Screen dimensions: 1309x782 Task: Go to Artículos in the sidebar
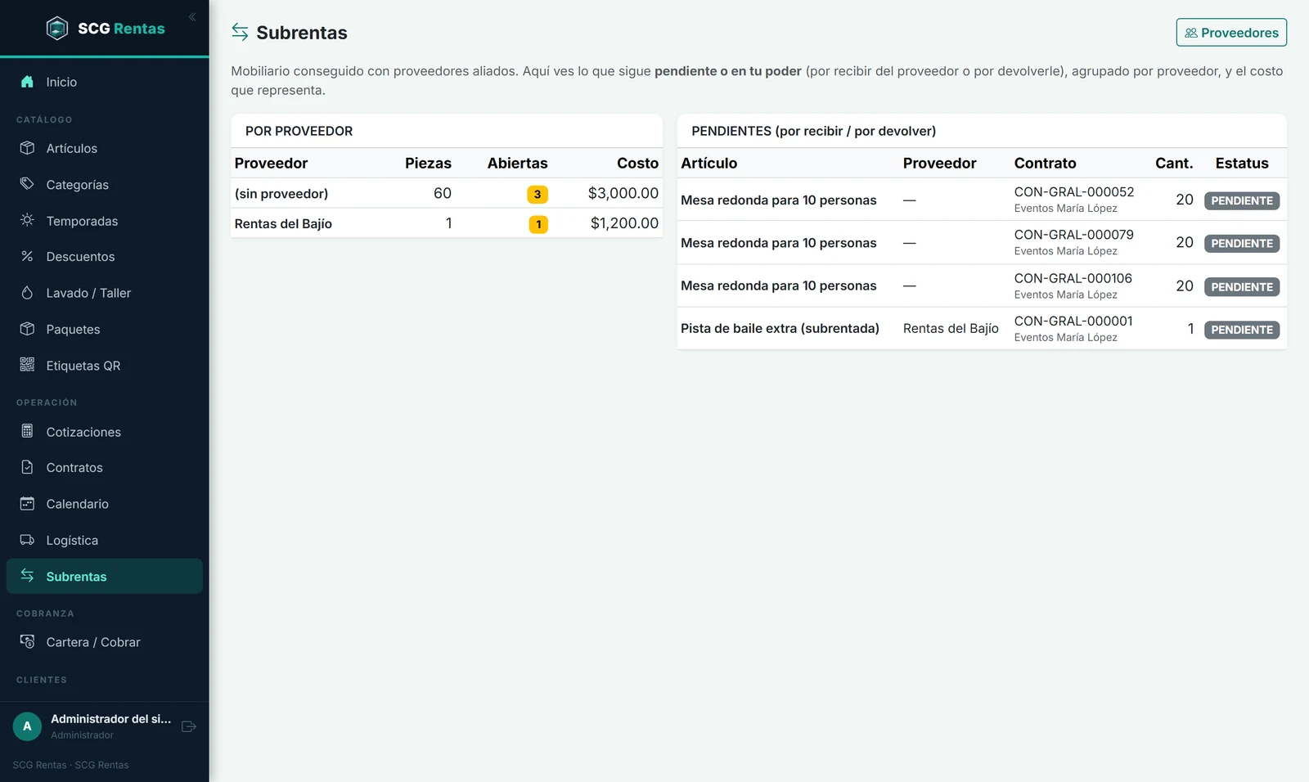pos(105,148)
